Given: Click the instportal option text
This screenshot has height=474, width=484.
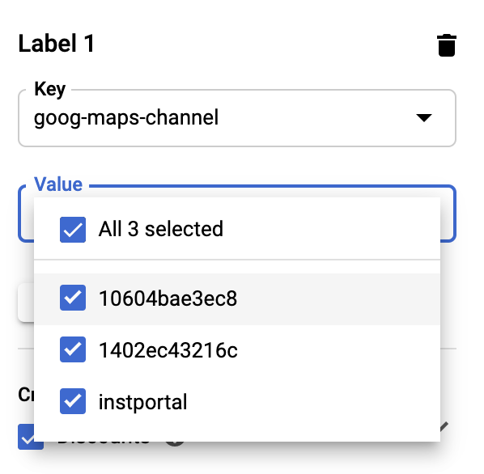Looking at the screenshot, I should (x=143, y=403).
